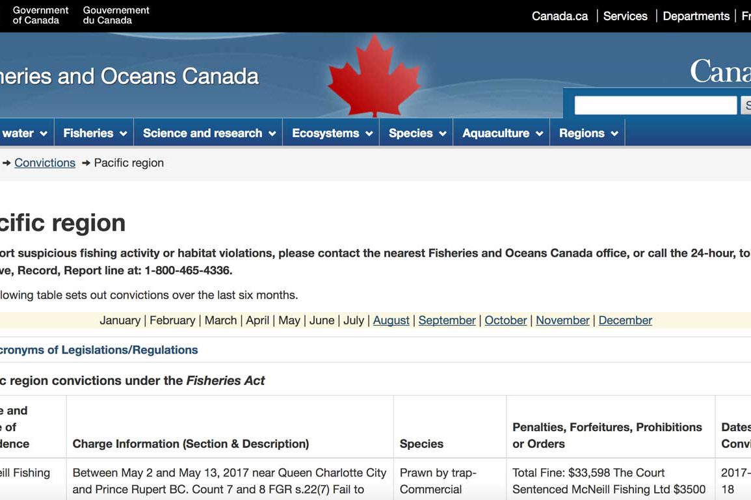The height and width of the screenshot is (500, 751).
Task: Open the Ecosystems menu
Action: pyautogui.click(x=332, y=133)
